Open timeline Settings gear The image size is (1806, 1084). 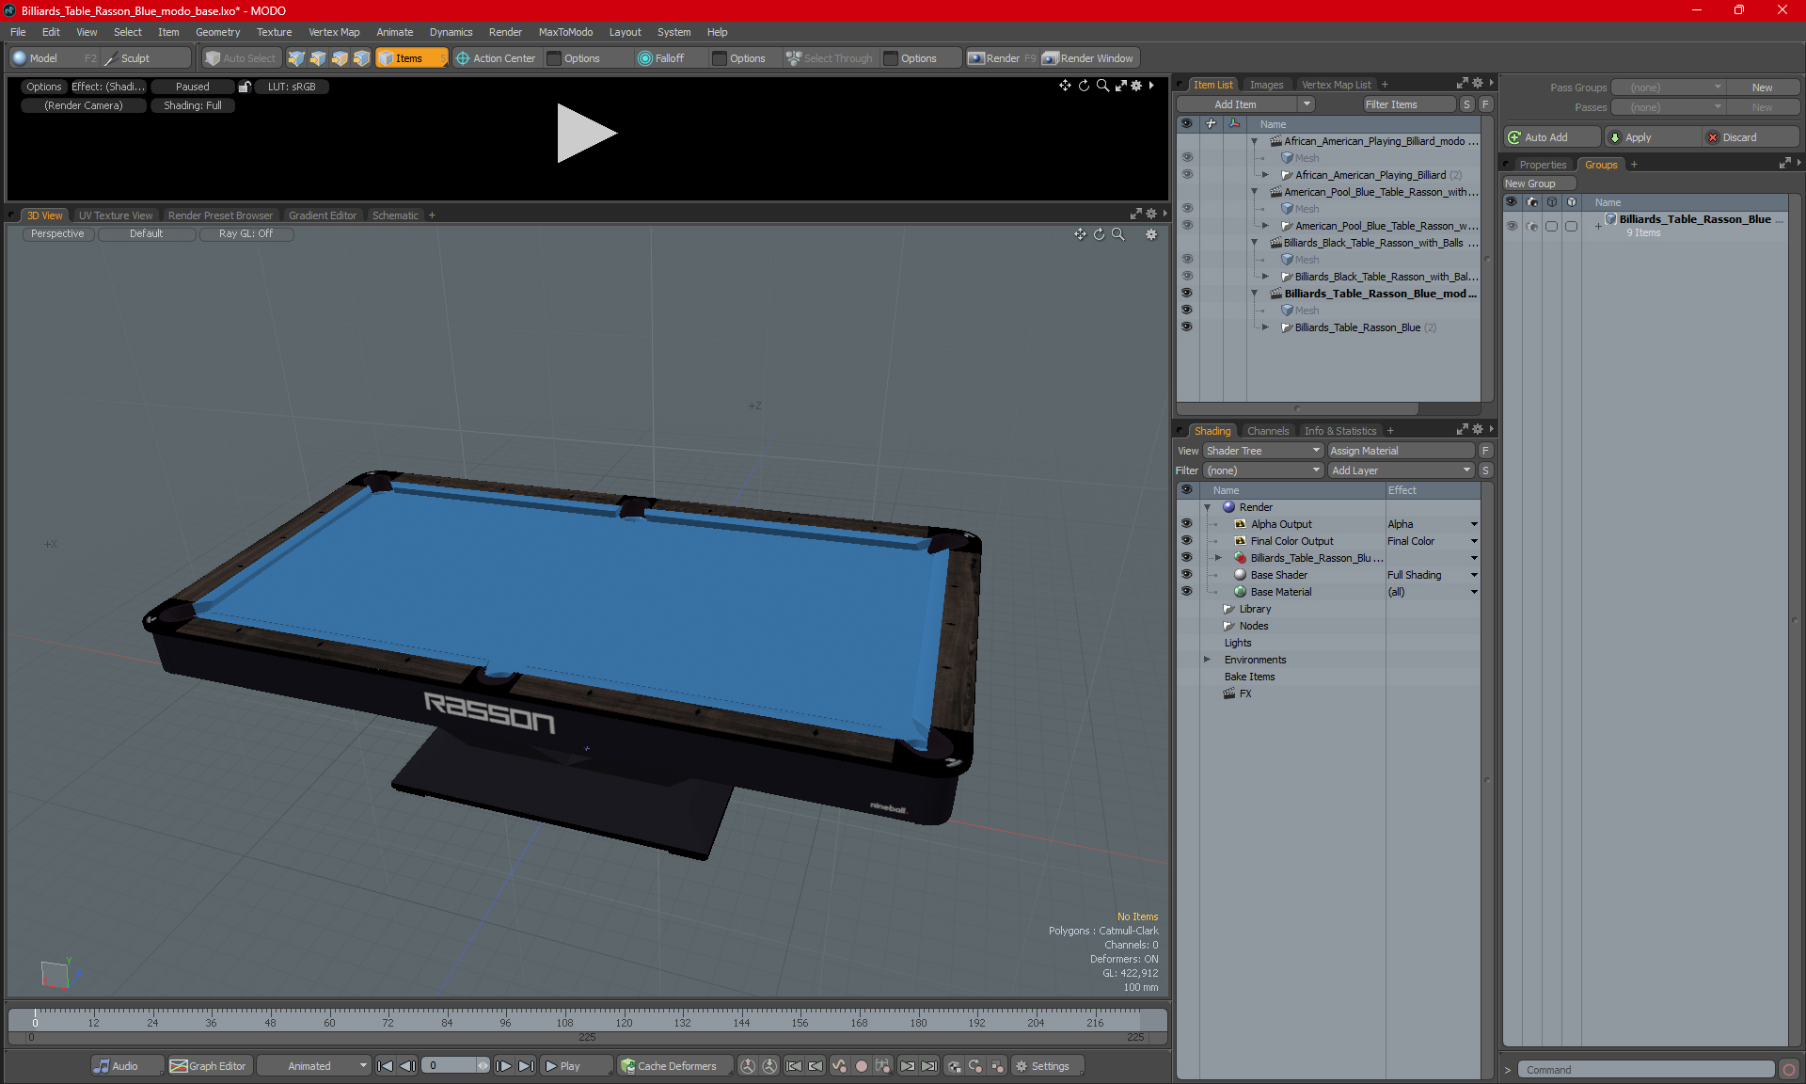[x=1022, y=1066]
